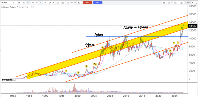Image resolution: width=198 pixels, height=97 pixels.
Task: Select the 1시간 interval tab
Action: [x=18, y=3]
